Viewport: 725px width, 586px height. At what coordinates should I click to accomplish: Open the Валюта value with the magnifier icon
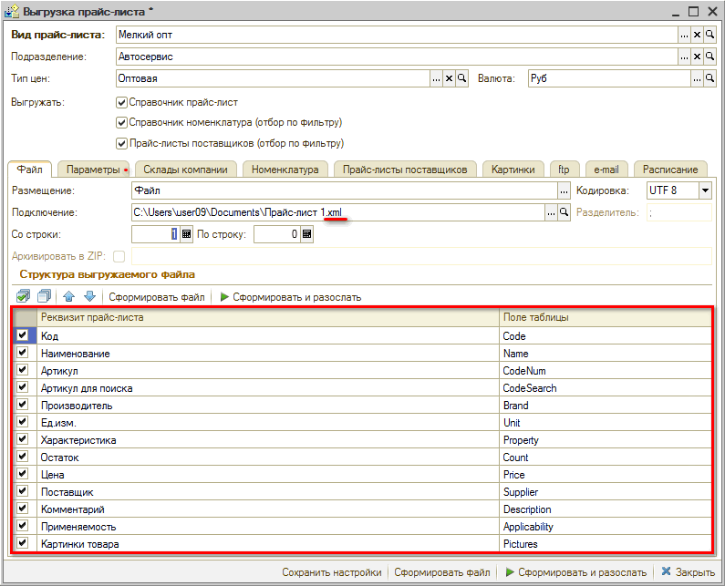tap(709, 78)
